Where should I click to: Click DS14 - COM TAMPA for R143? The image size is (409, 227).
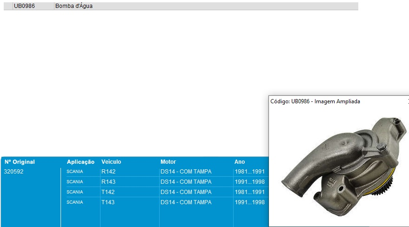(186, 182)
